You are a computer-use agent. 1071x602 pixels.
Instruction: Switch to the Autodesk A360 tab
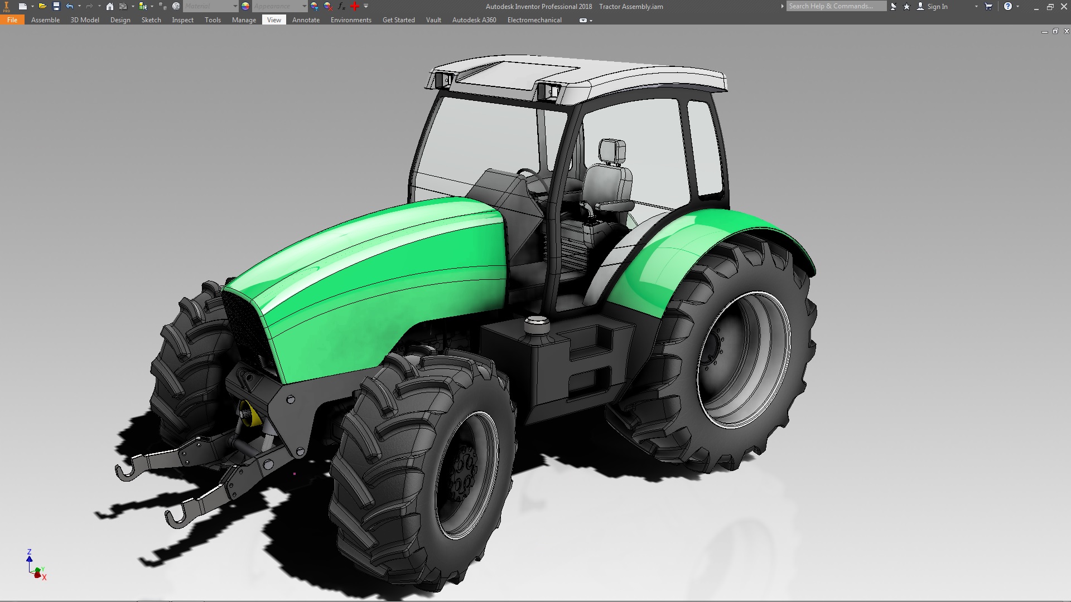pyautogui.click(x=474, y=20)
